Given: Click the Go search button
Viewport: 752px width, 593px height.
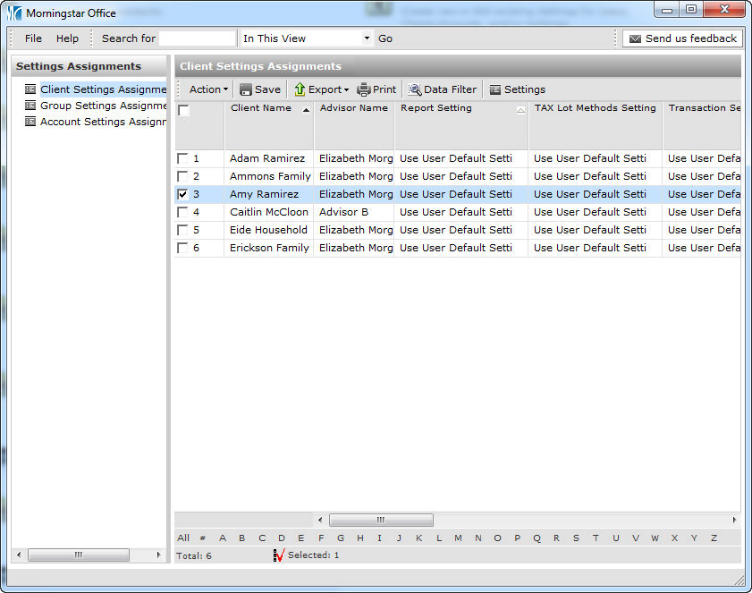Looking at the screenshot, I should (x=385, y=38).
